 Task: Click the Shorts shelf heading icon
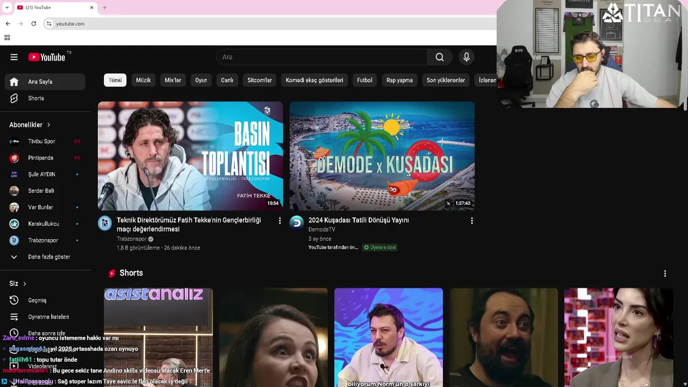112,273
